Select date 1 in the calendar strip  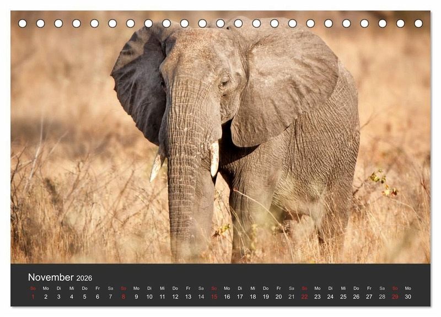(33, 297)
